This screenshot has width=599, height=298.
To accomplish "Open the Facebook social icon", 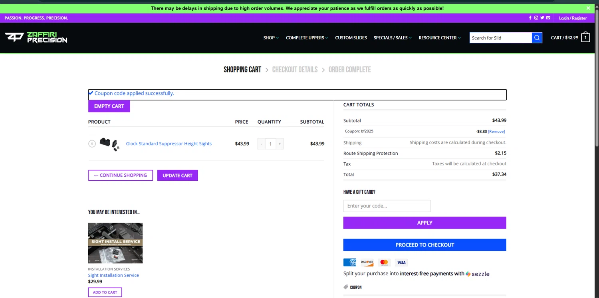I will pyautogui.click(x=530, y=18).
